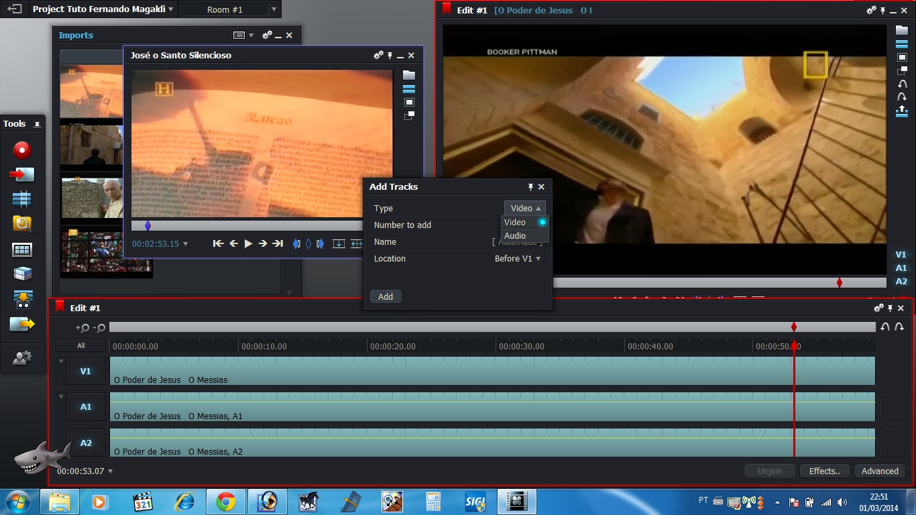
Task: Zoom out on the timeline
Action: pyautogui.click(x=99, y=328)
